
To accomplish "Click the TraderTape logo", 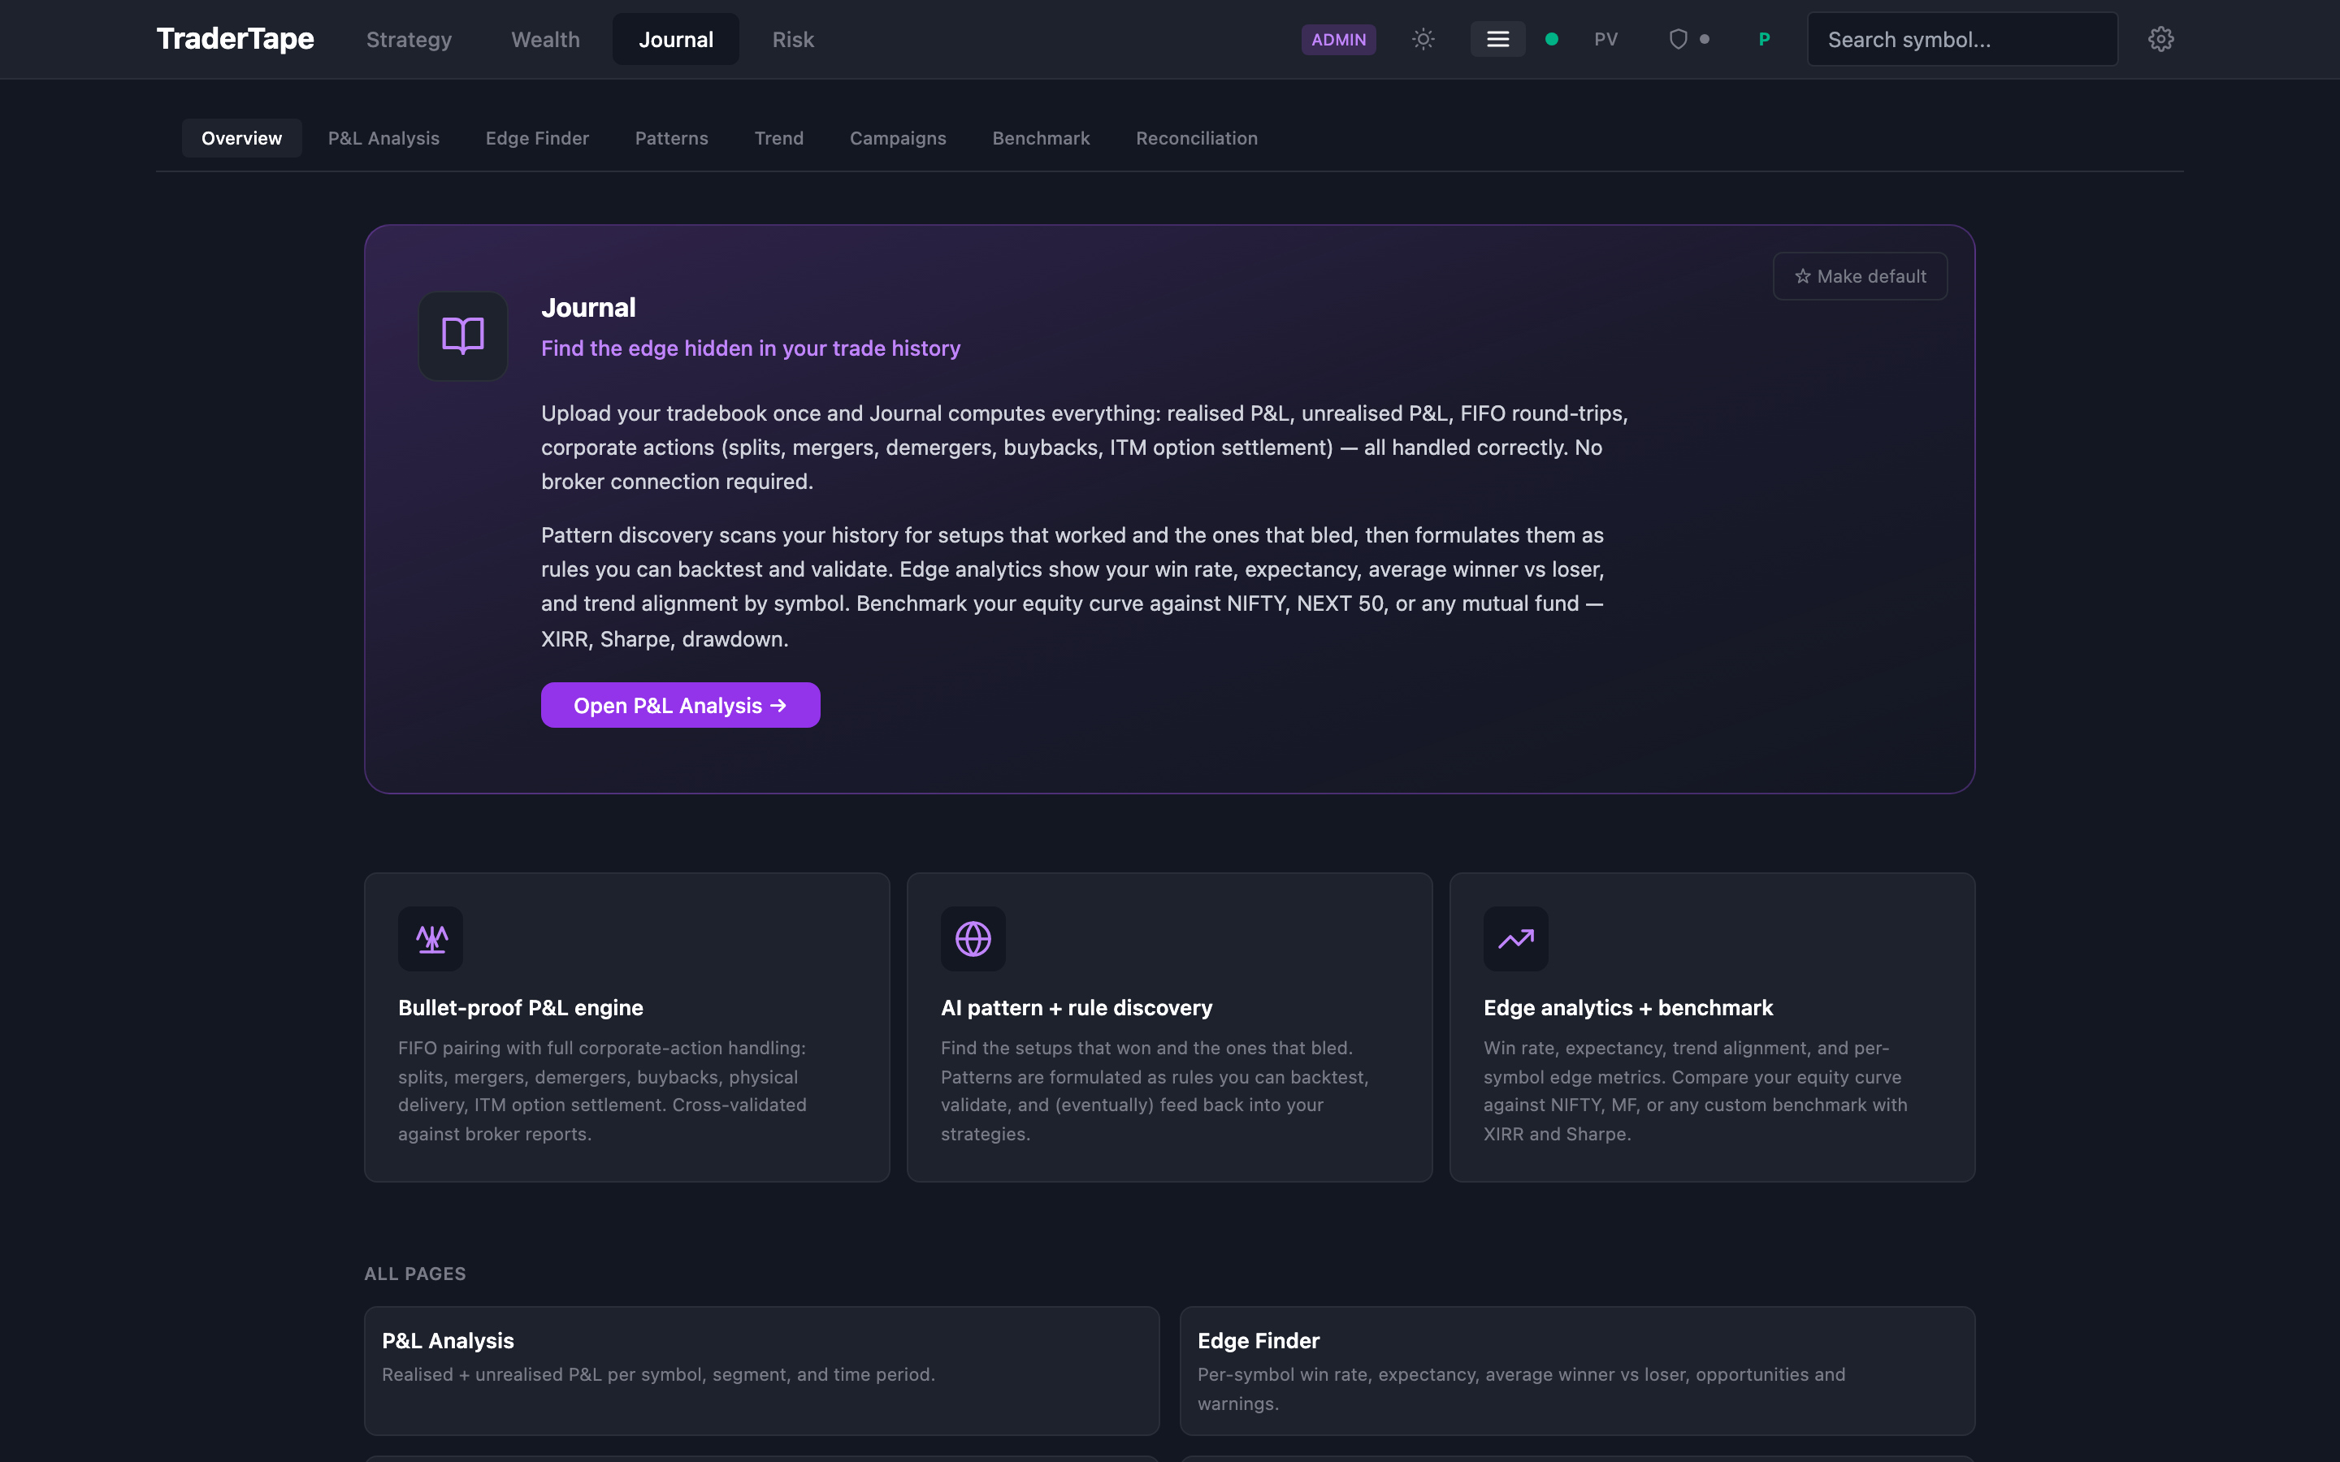I will click(x=235, y=39).
